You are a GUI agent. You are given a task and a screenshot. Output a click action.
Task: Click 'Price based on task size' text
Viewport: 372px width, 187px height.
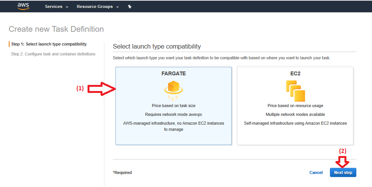pos(174,106)
